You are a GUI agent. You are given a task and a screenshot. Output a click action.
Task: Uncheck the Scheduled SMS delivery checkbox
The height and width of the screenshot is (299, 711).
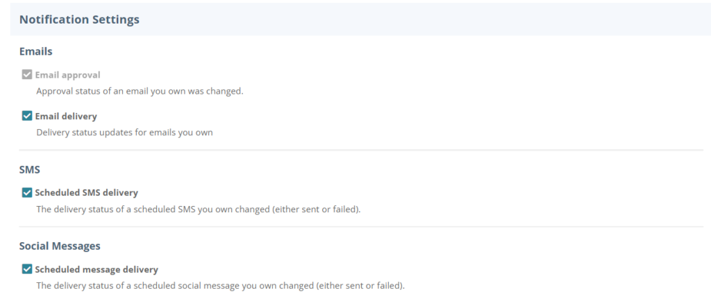click(27, 193)
